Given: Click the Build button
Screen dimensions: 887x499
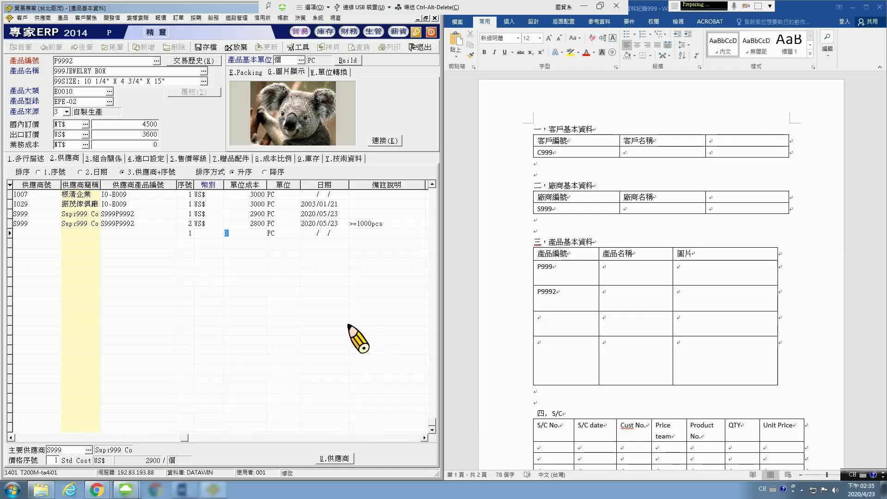Looking at the screenshot, I should [x=347, y=61].
